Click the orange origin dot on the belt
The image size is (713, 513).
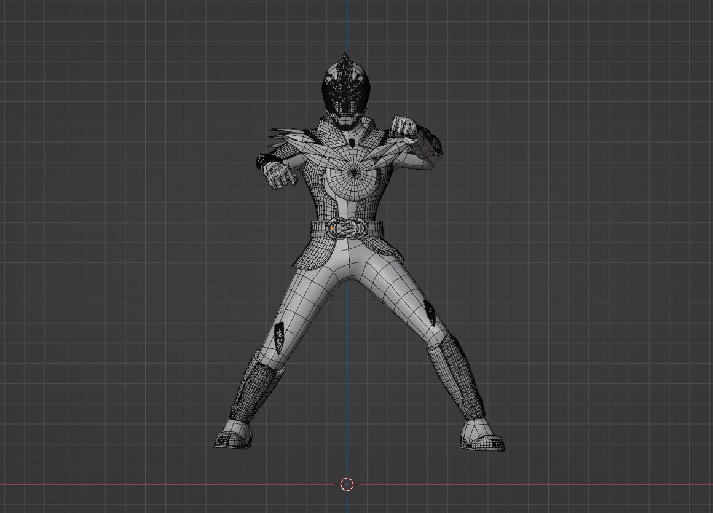[x=333, y=229]
